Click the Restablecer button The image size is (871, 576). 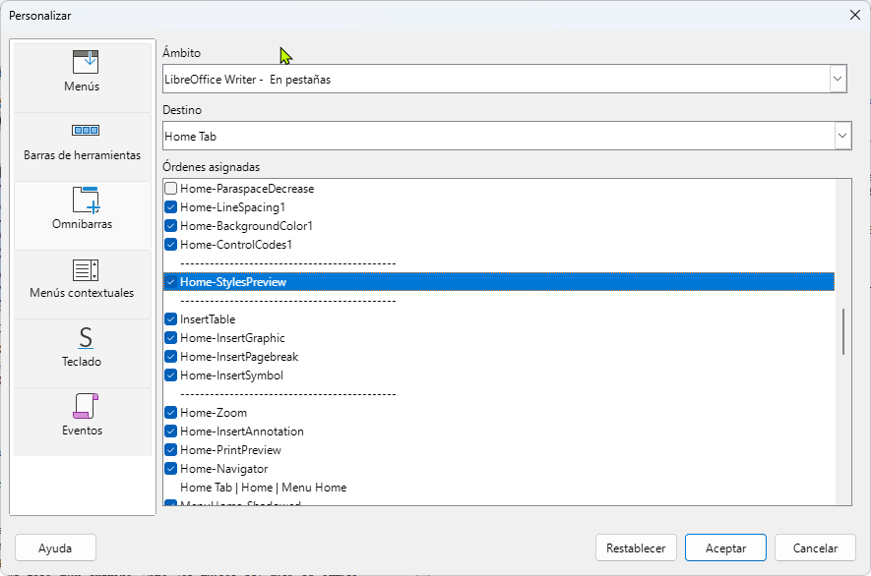click(636, 547)
